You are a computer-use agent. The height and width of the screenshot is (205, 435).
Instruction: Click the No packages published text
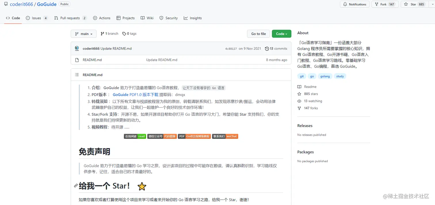click(312, 161)
